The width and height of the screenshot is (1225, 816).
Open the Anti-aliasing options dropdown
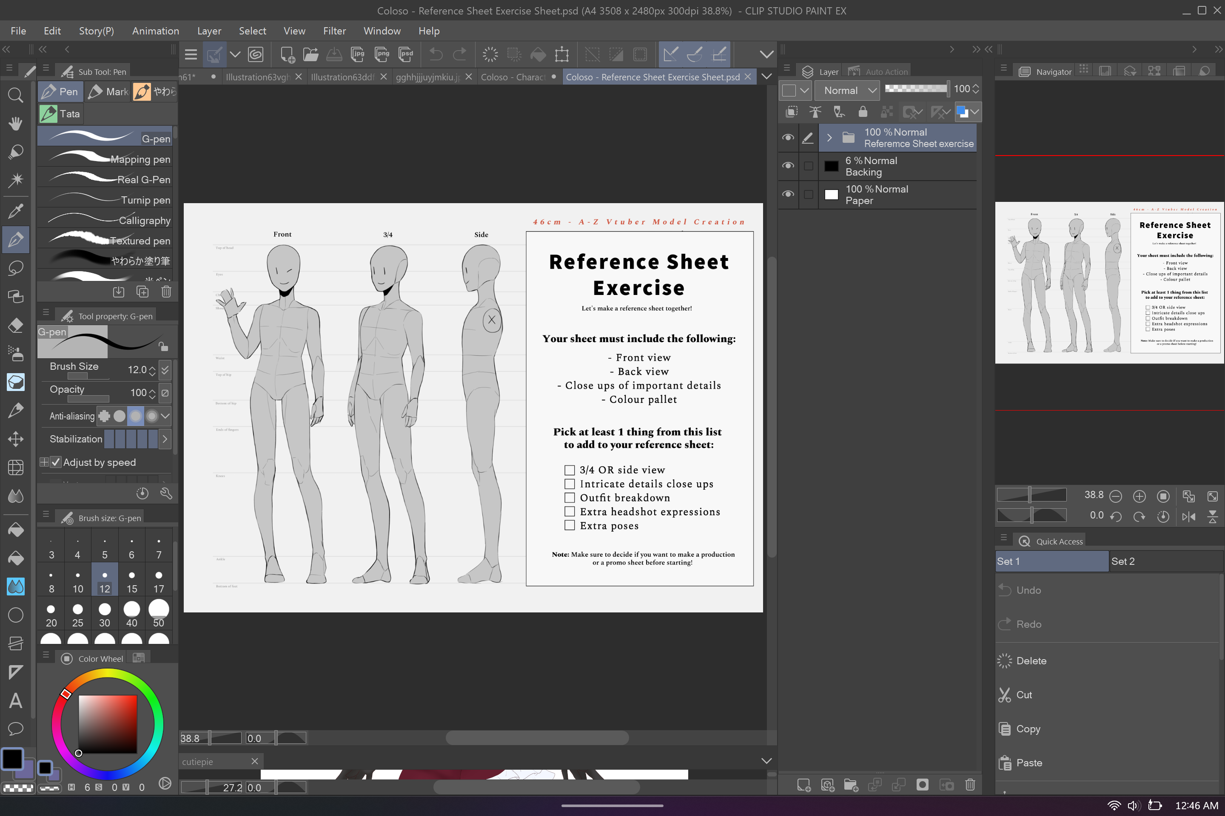pos(165,416)
